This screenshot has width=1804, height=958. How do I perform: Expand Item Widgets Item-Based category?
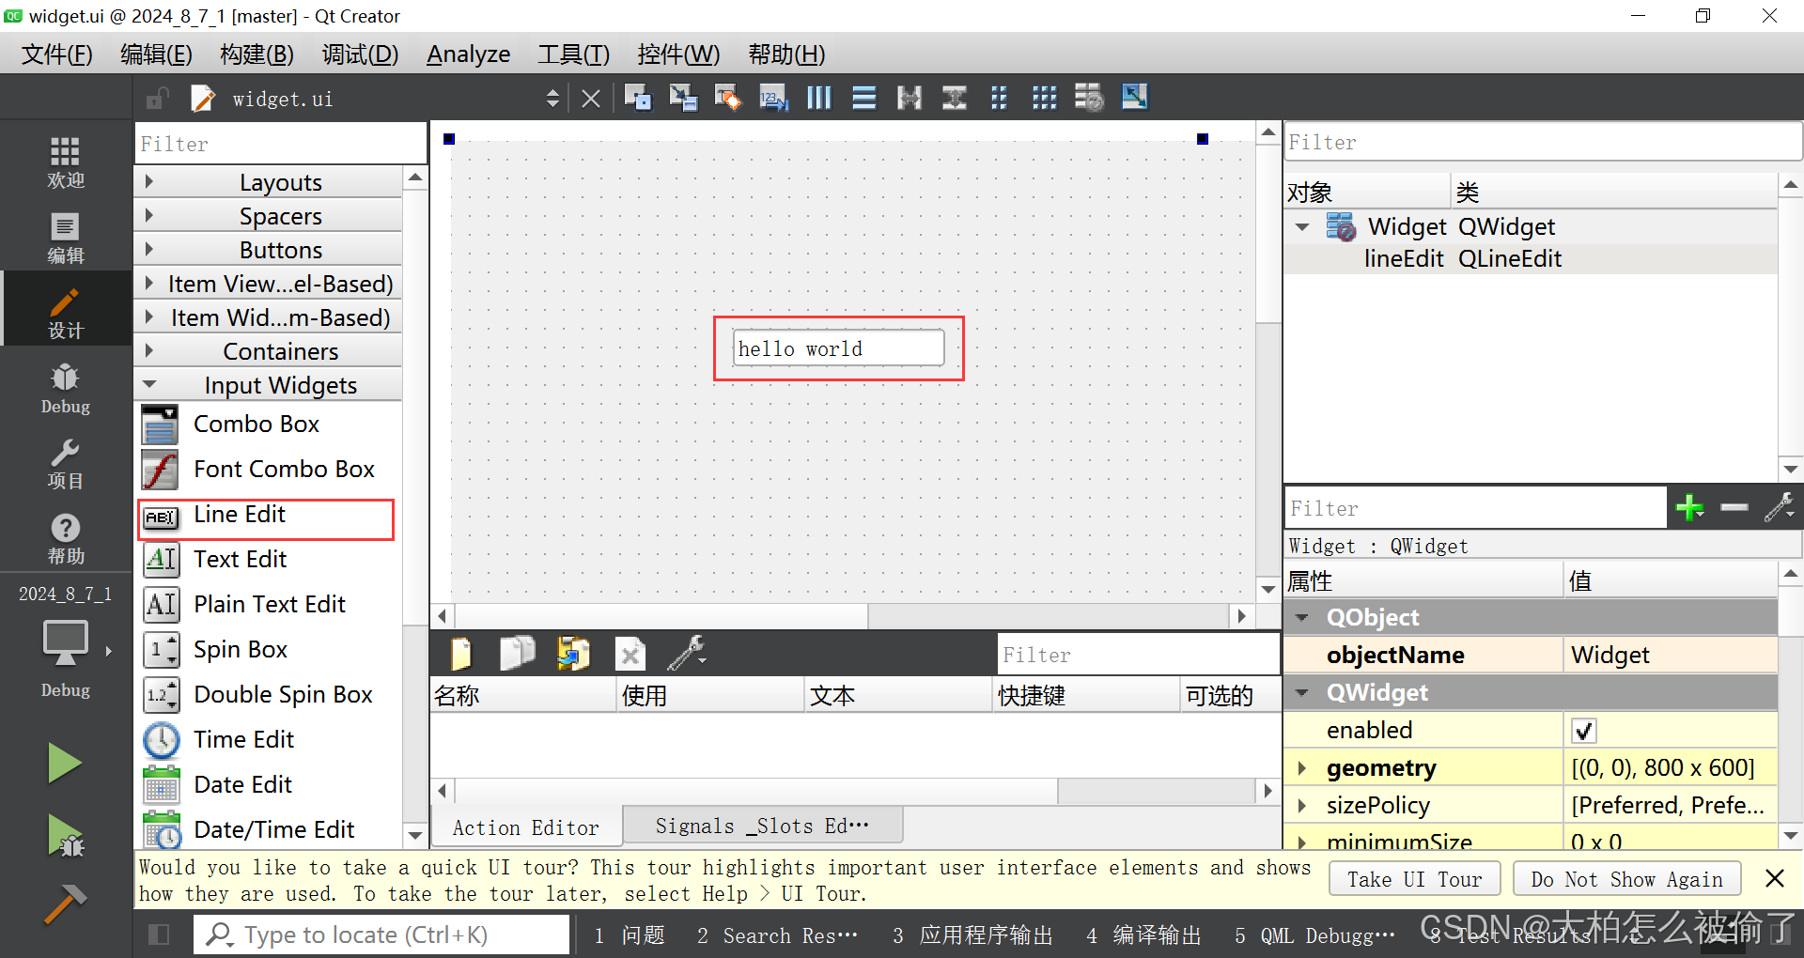click(148, 317)
